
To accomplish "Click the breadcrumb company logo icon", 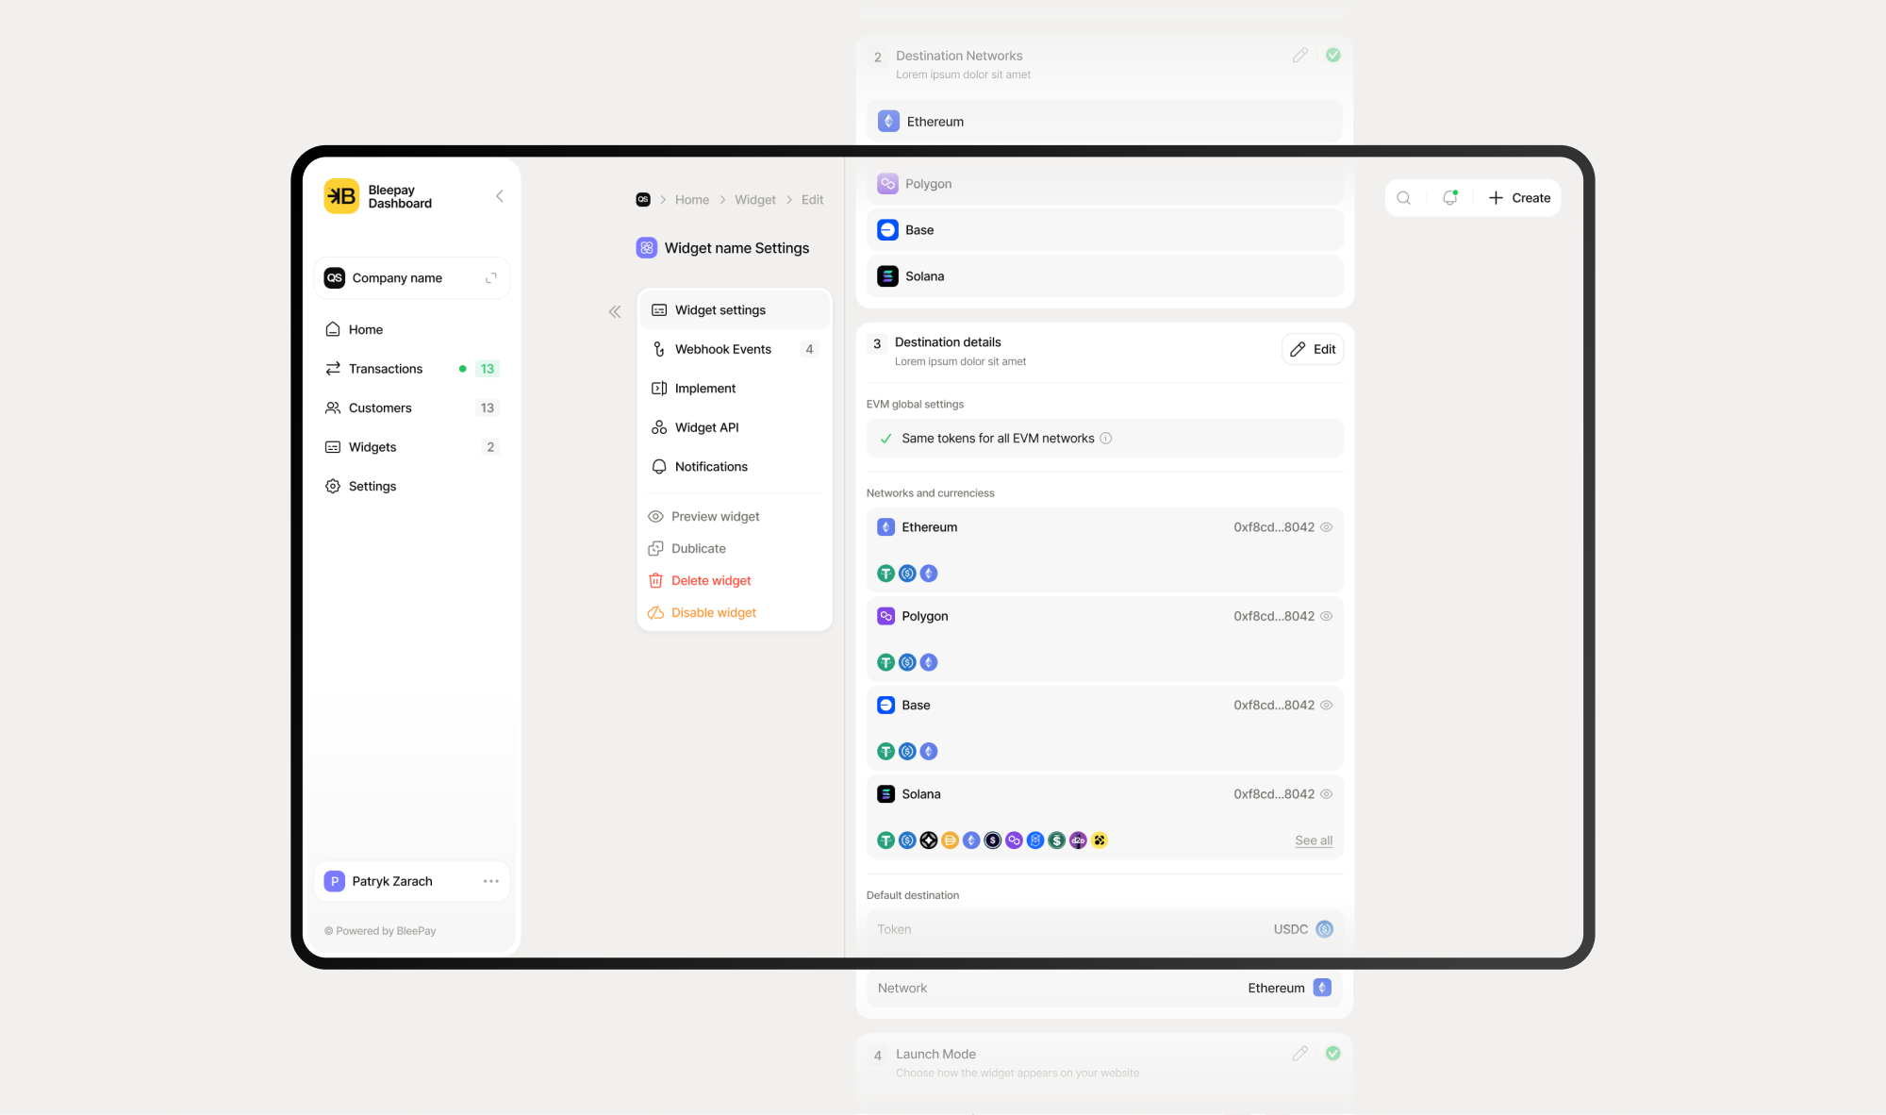I will tap(643, 199).
